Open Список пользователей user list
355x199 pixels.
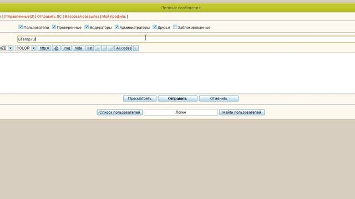tap(120, 112)
